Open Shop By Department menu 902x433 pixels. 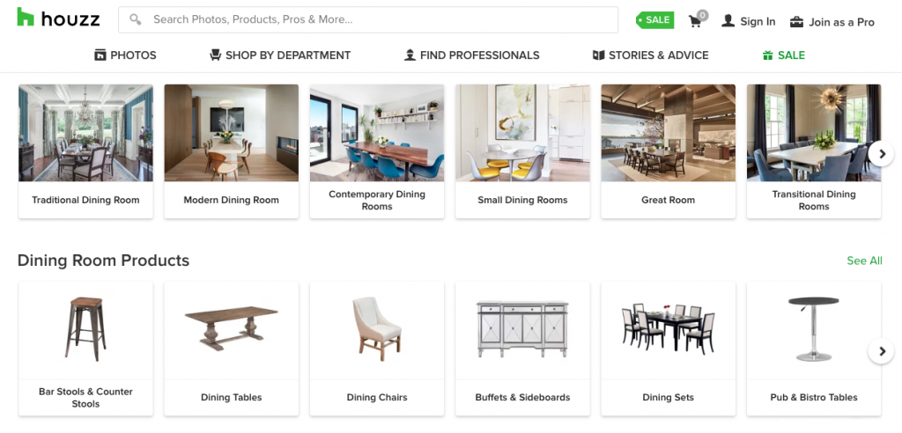point(280,55)
